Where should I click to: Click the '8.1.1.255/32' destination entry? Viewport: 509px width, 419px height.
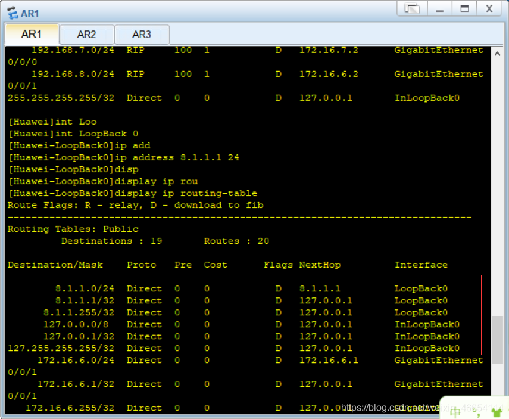click(x=79, y=313)
